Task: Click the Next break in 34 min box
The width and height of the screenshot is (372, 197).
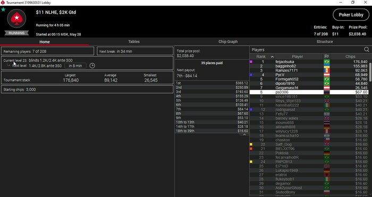Action: [135, 51]
